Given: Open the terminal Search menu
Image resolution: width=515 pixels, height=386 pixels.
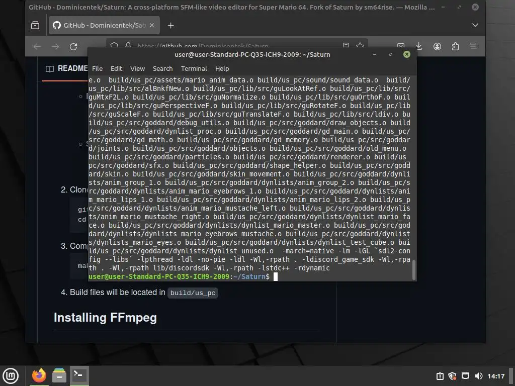Looking at the screenshot, I should click(x=162, y=68).
